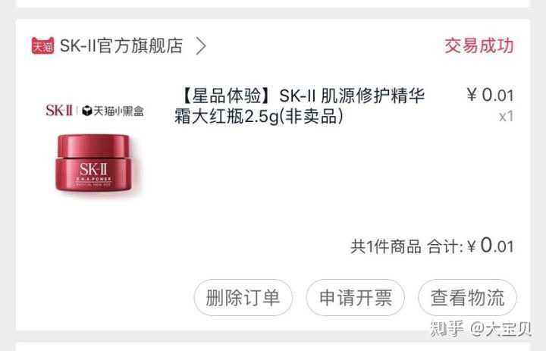Tap the 天猫小黑盒 label text
Viewport: 546px width, 351px height.
[118, 111]
